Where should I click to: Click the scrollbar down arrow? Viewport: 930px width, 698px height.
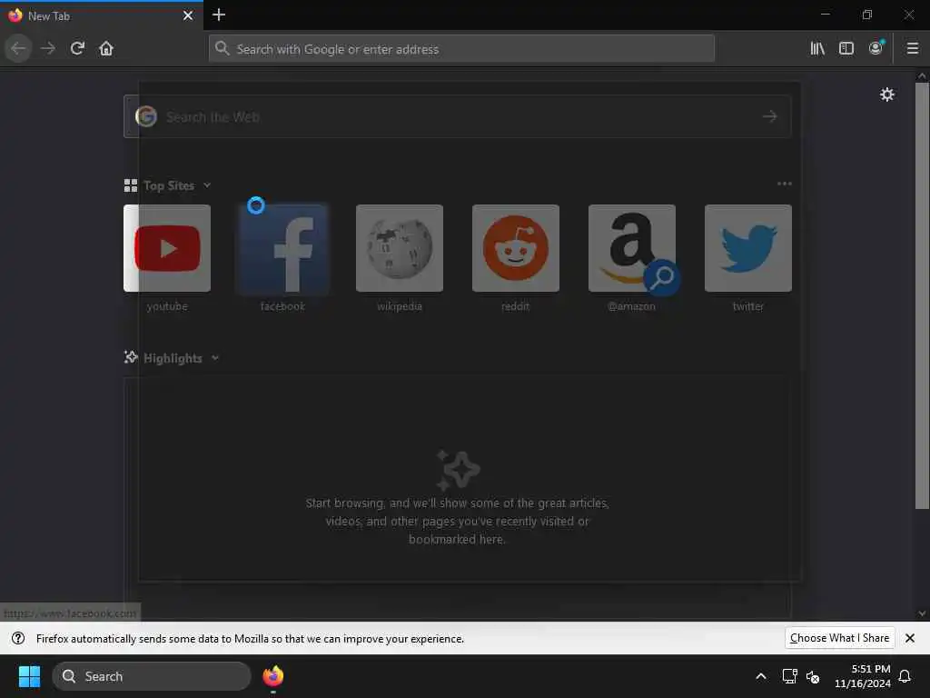tap(922, 613)
